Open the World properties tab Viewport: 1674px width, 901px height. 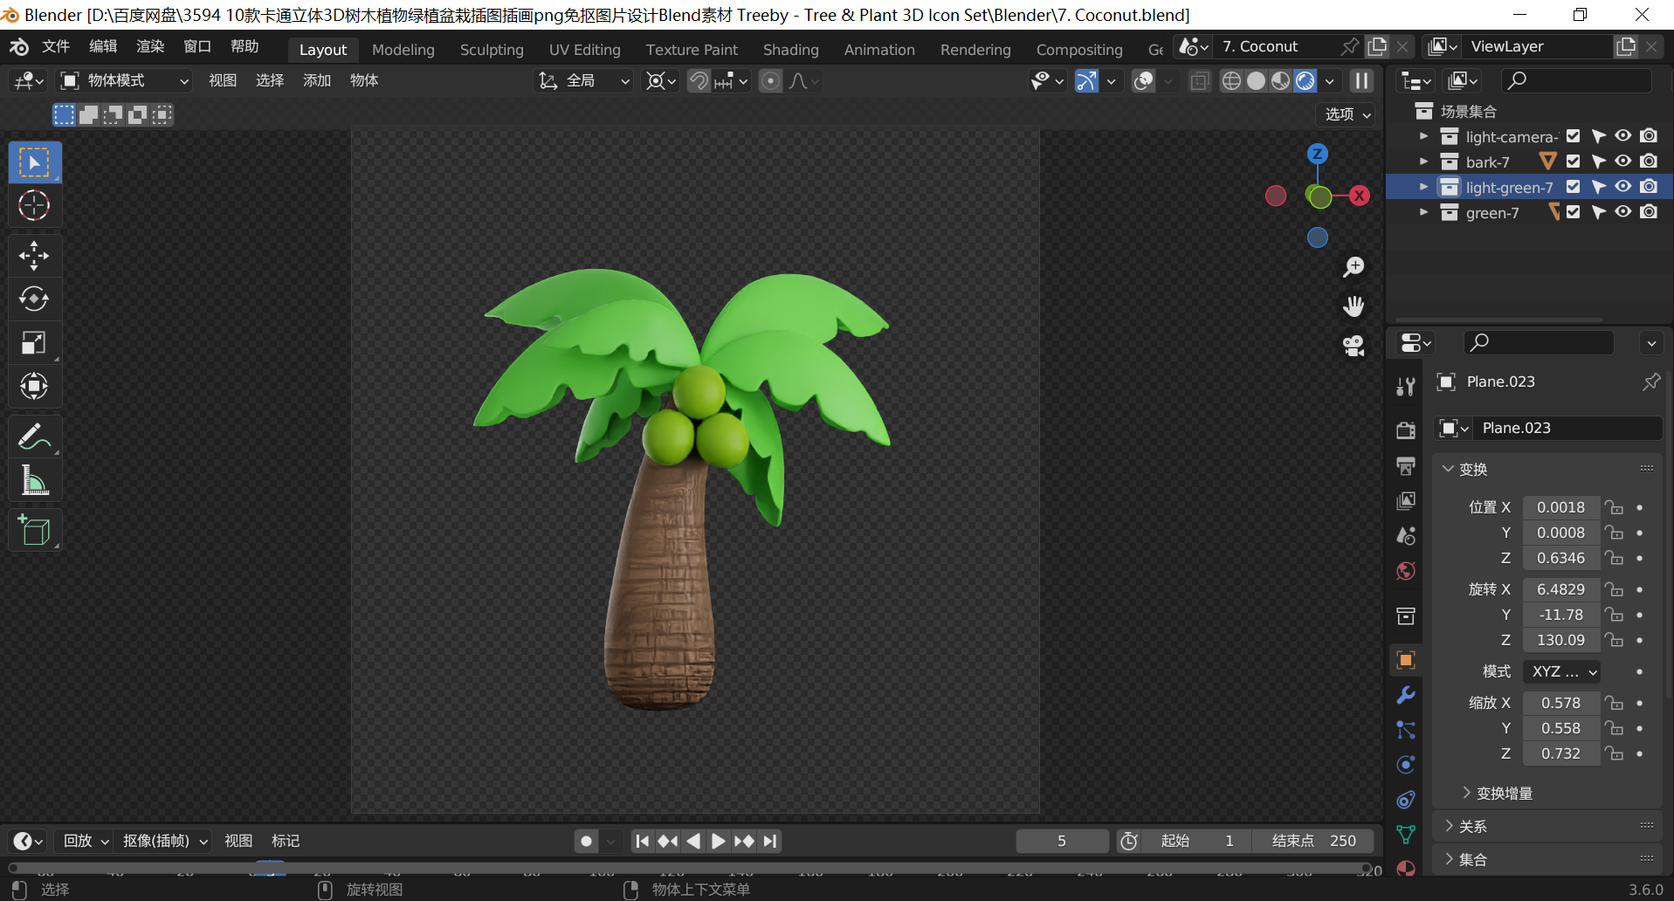click(1406, 571)
